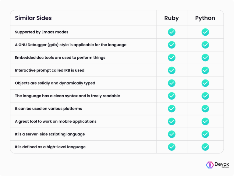
Task: Click Ruby checkmark for GNU Debugger row
Action: coord(172,45)
